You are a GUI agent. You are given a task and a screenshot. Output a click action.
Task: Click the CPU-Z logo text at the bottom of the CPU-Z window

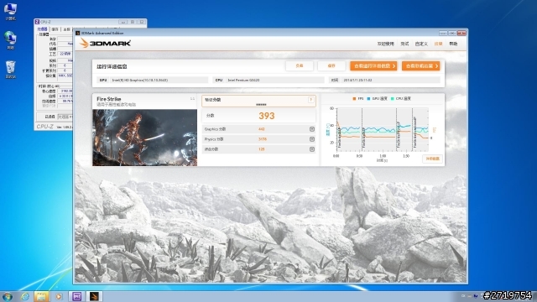[x=44, y=127]
